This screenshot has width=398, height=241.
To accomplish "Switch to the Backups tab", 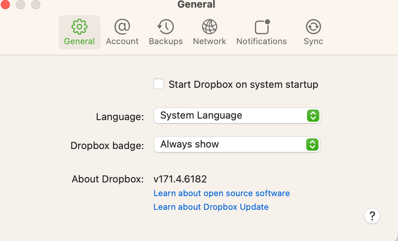I will click(166, 32).
